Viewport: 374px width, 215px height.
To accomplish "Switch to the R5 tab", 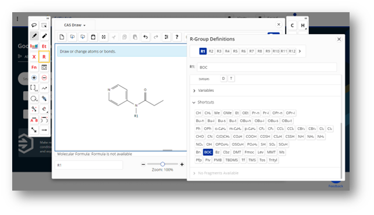I will [235, 51].
